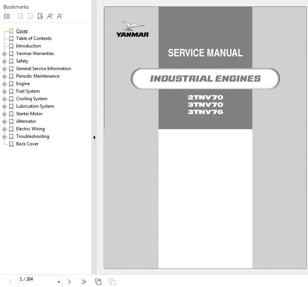Image resolution: width=308 pixels, height=287 pixels.
Task: Open the bookmarks options menu icon
Action: tap(7, 16)
